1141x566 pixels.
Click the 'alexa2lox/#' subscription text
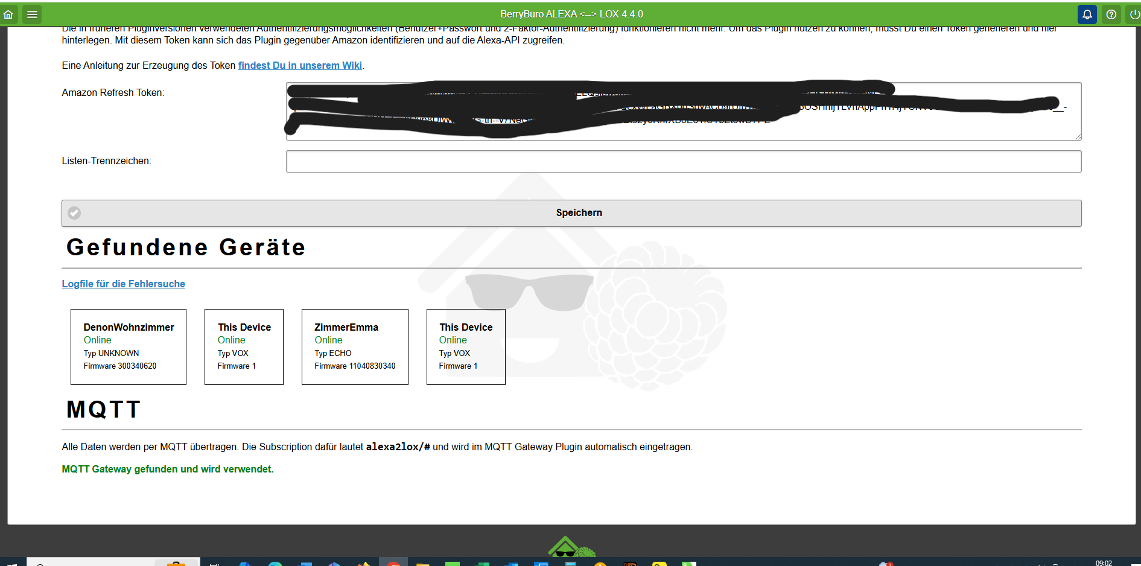[x=398, y=447]
